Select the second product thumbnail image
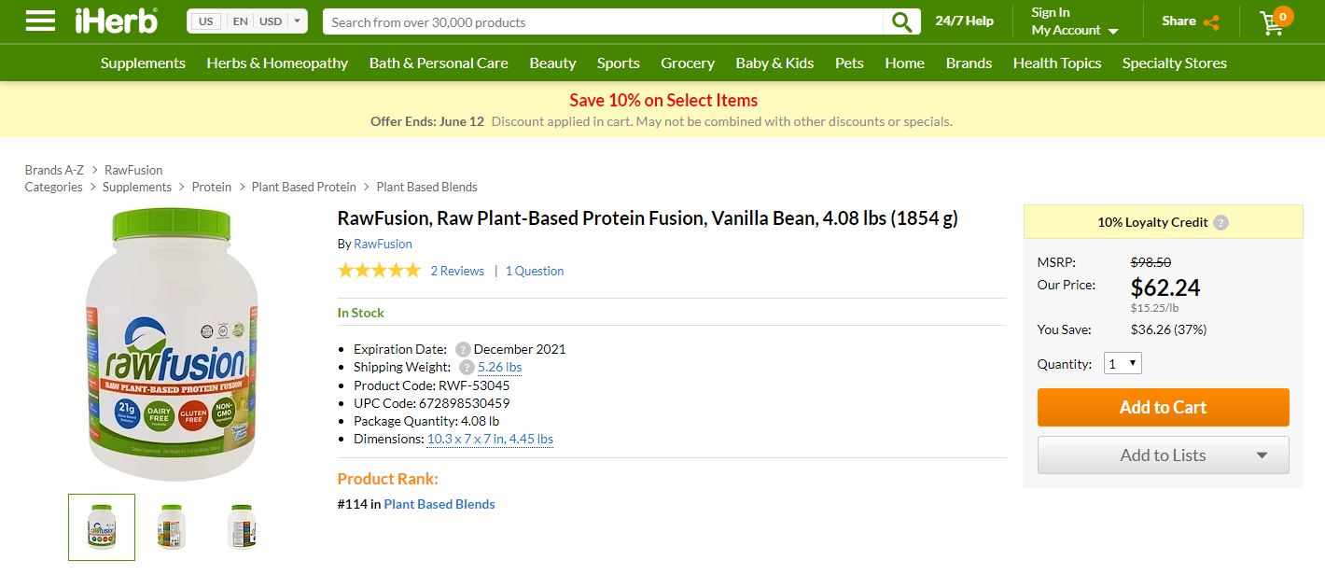The image size is (1325, 588). click(172, 526)
